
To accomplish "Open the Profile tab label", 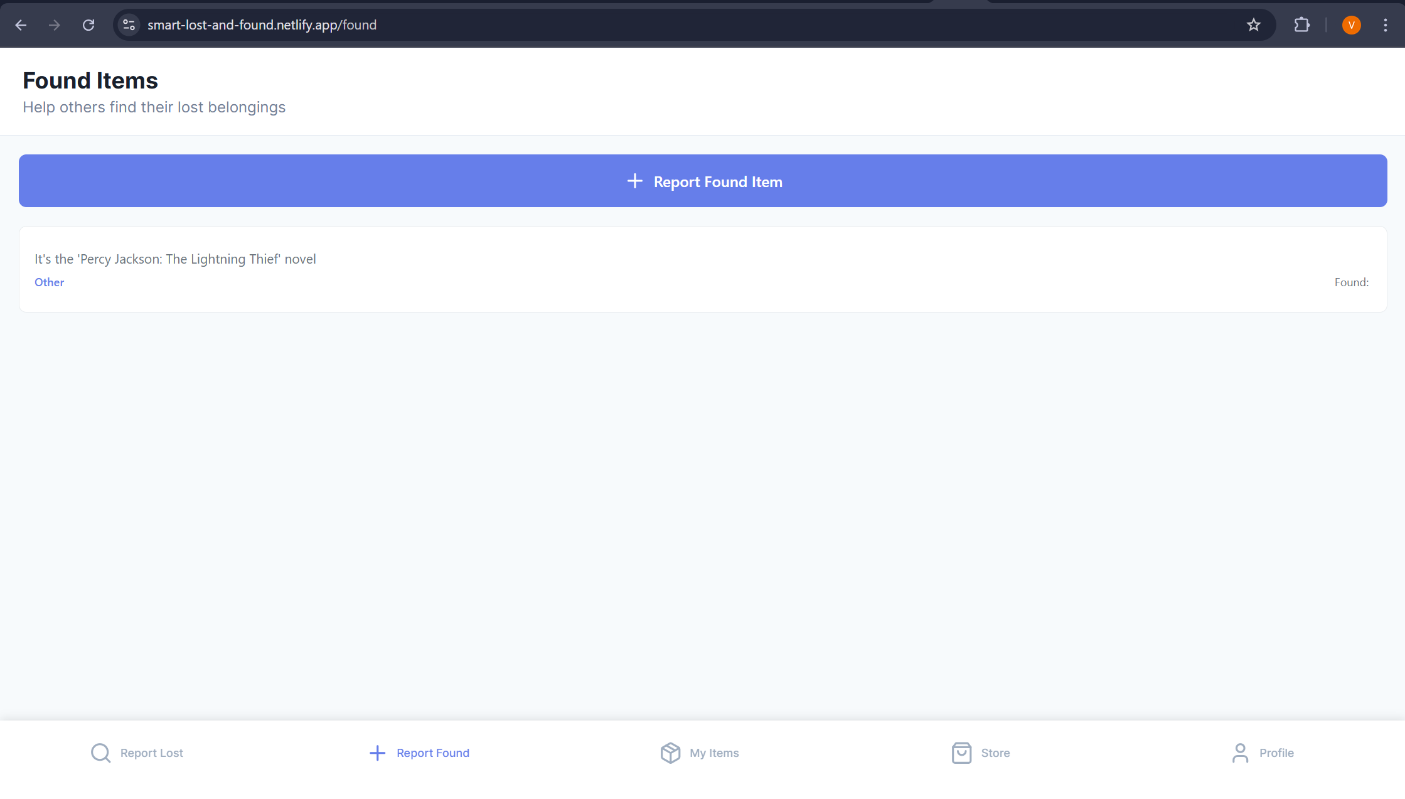I will pos(1276,753).
